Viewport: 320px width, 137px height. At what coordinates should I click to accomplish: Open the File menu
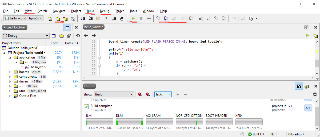point(6,11)
